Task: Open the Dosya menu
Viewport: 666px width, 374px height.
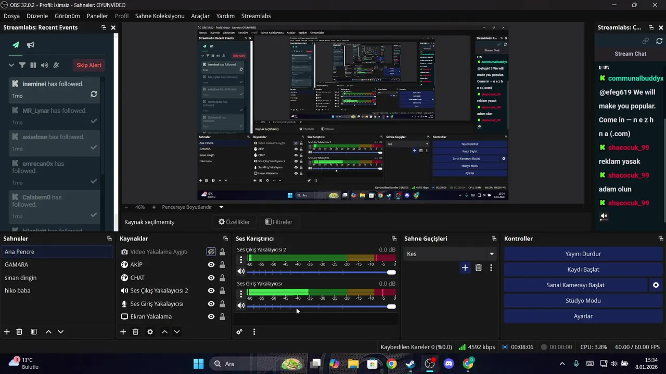Action: [11, 16]
